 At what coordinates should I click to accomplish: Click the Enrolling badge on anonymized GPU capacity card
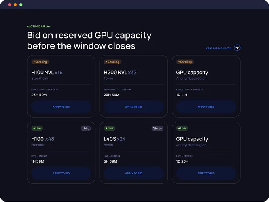tap(185, 62)
